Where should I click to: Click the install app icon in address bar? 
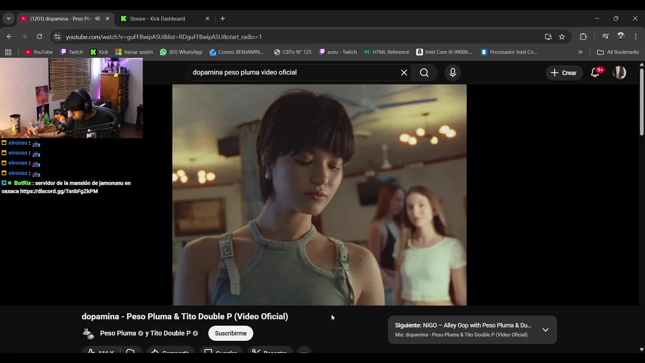548,37
